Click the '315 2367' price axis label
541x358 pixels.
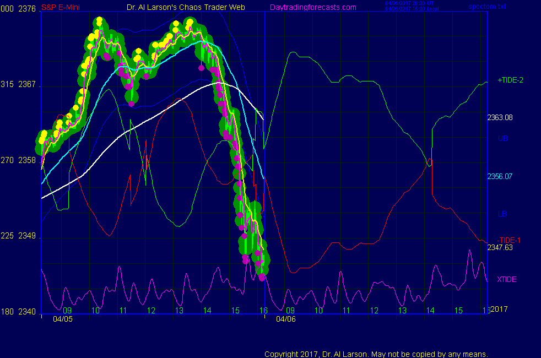click(x=18, y=84)
